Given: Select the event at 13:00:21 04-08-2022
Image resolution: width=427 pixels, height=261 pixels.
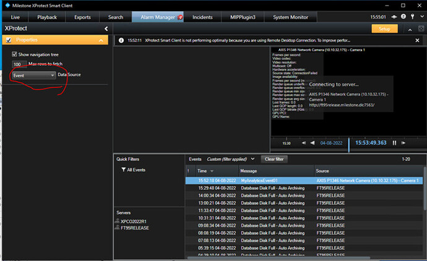Looking at the screenshot, I should coord(304,203).
